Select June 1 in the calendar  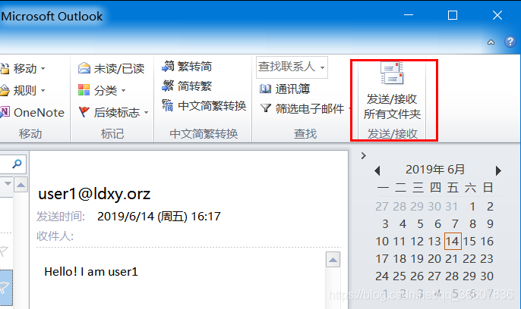pos(472,207)
